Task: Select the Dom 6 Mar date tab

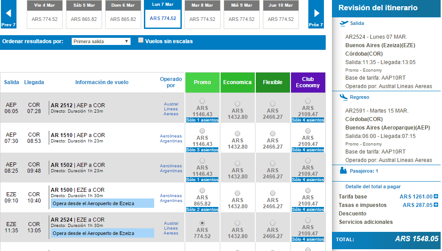Action: [x=123, y=14]
